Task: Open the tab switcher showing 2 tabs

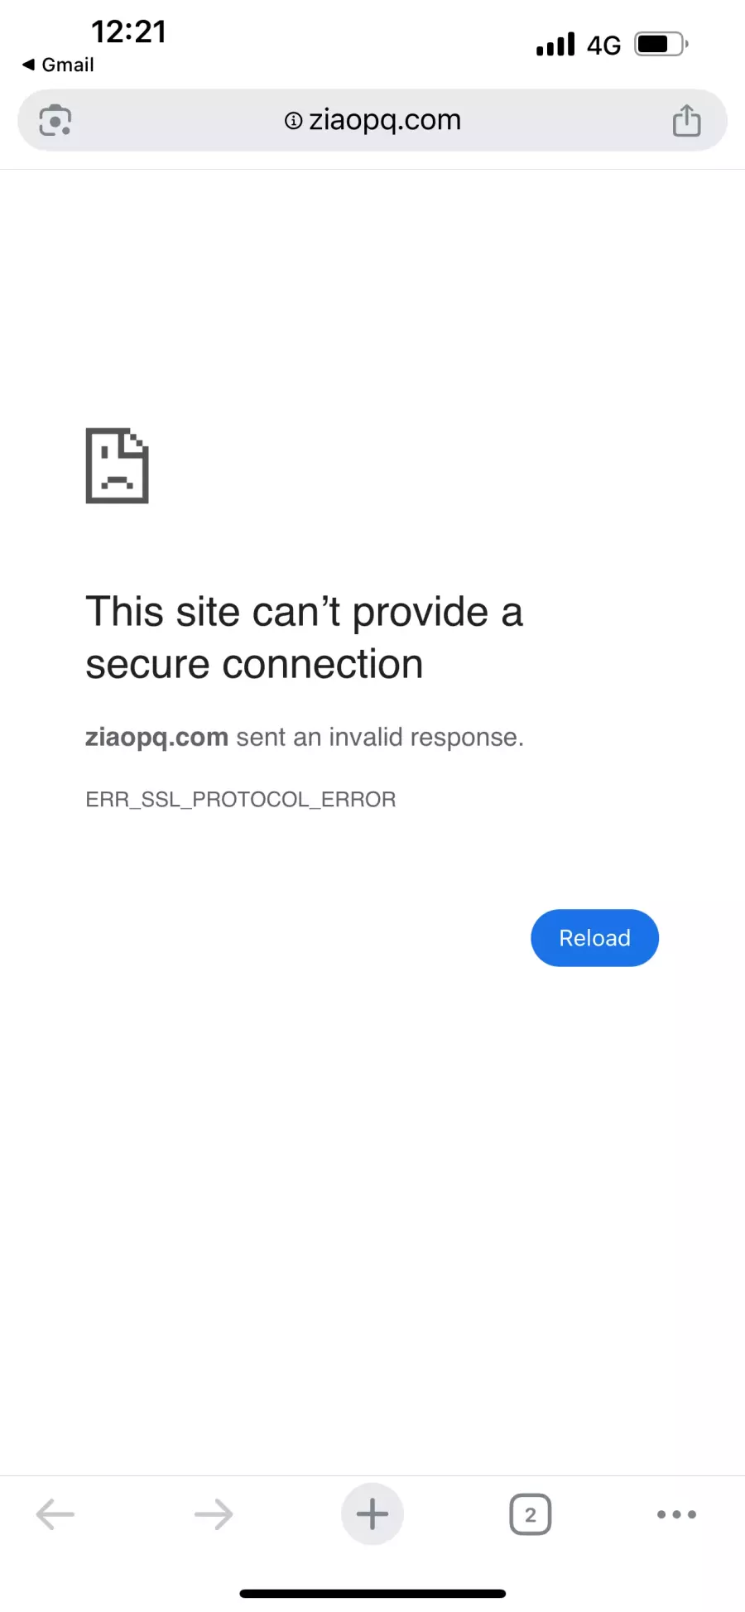Action: pos(531,1514)
